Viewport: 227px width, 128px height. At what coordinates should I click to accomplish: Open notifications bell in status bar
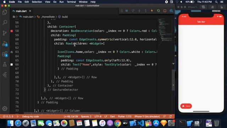pos(170,116)
